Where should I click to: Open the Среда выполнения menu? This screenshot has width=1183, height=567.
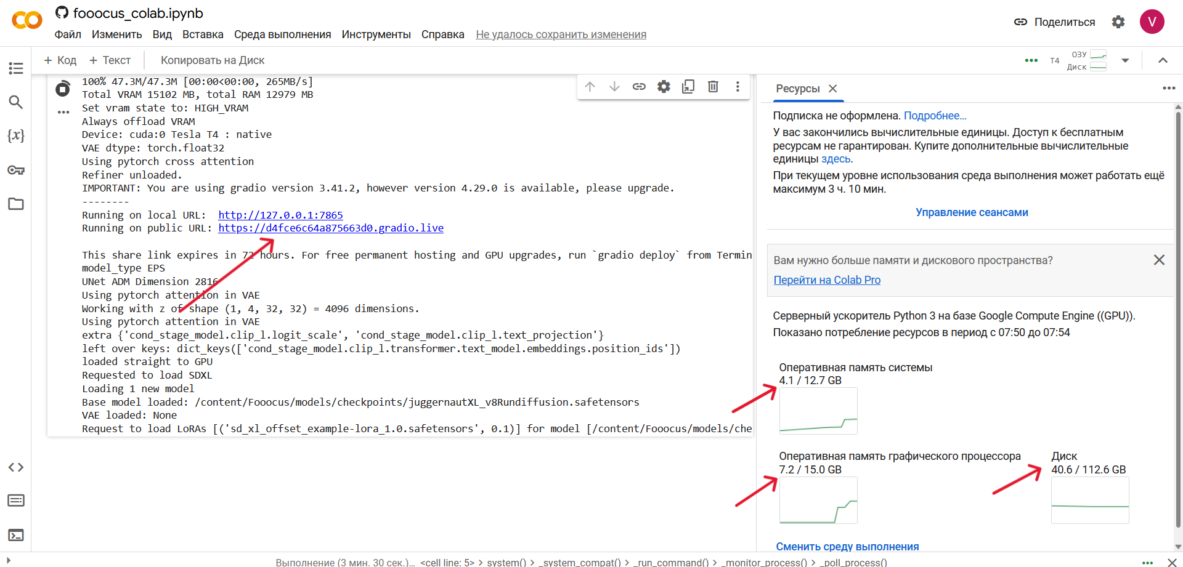[282, 34]
